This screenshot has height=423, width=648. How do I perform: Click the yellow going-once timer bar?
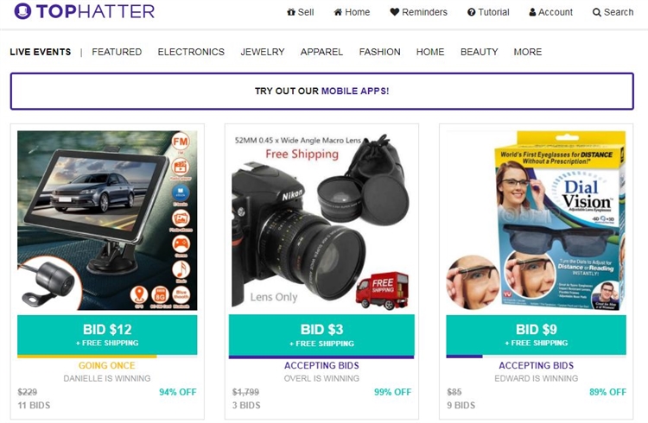click(x=86, y=356)
